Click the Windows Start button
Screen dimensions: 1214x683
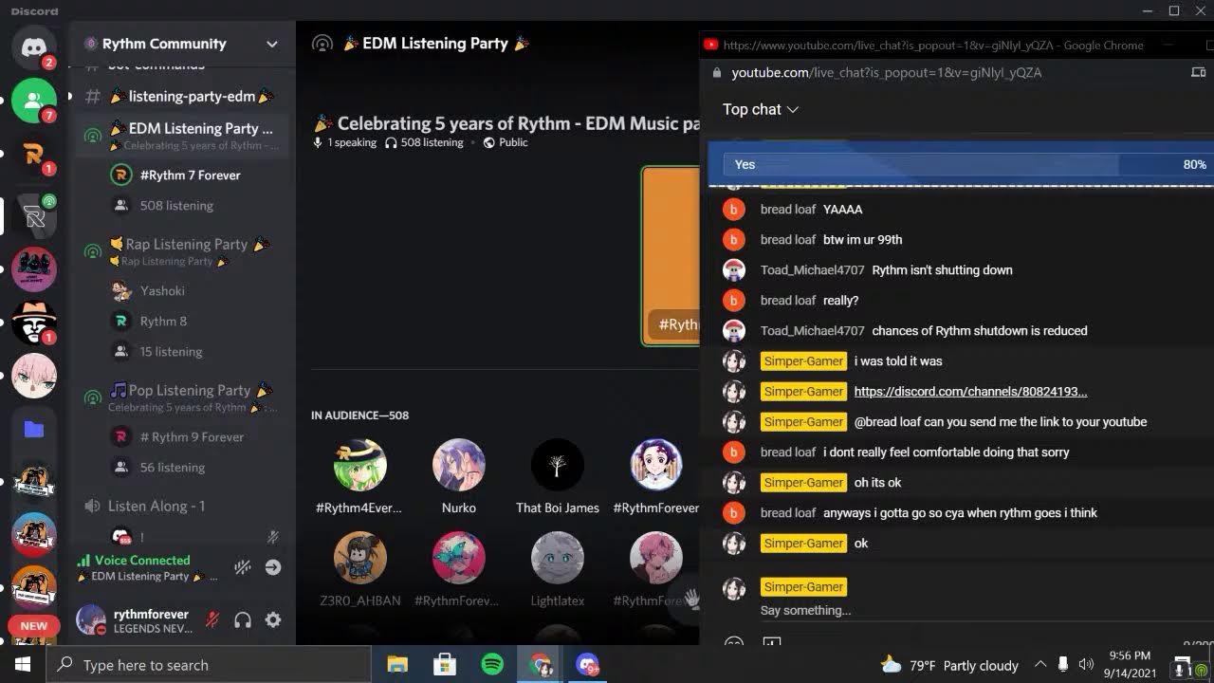(x=23, y=665)
